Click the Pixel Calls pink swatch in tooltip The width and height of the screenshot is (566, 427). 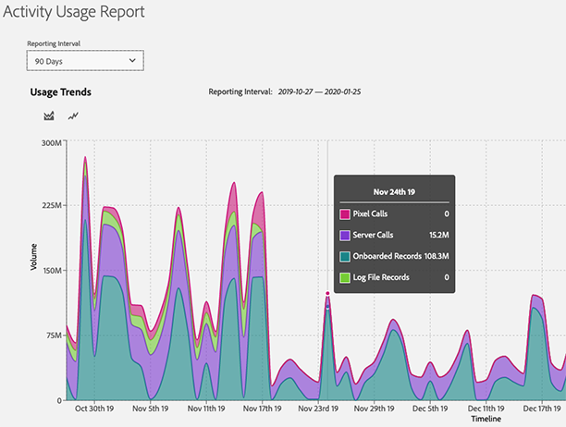345,214
